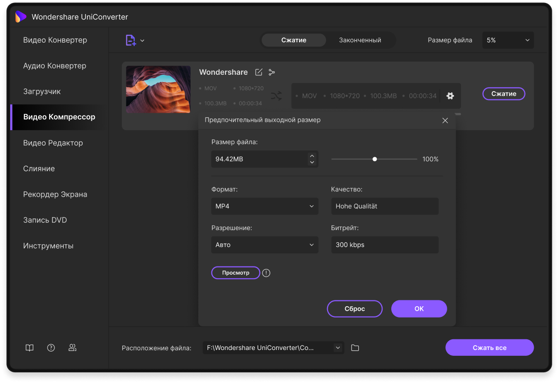Viewport: 559px width, 383px height.
Task: Switch to the Сжатие tab
Action: [x=294, y=40]
